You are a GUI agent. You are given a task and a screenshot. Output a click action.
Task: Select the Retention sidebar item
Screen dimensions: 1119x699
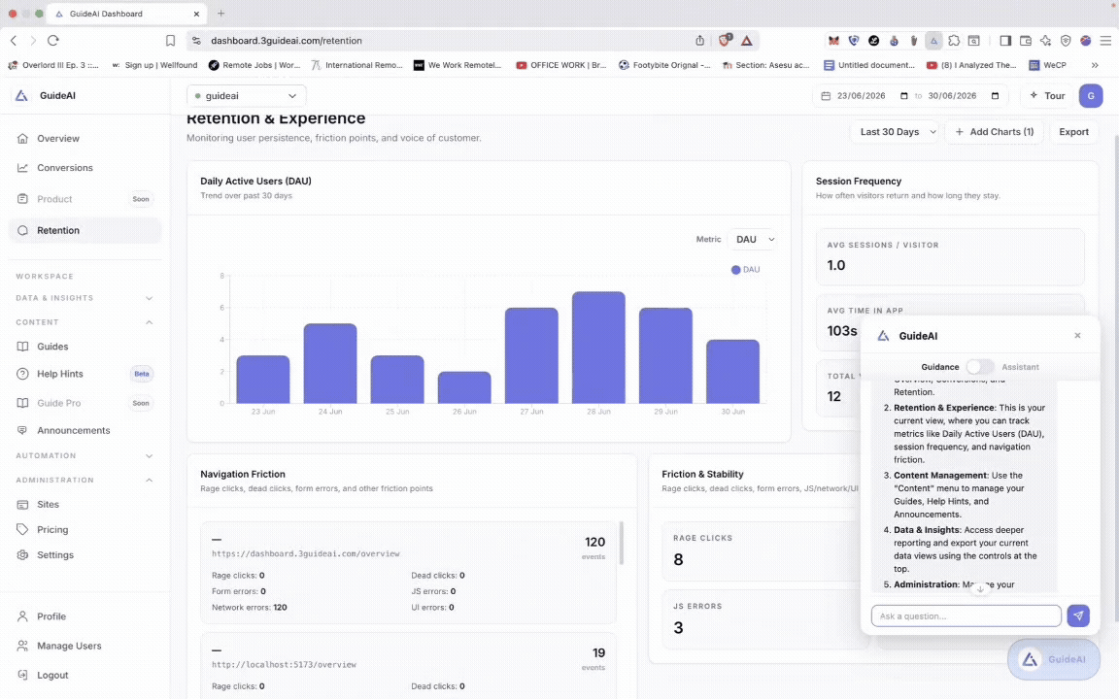tap(85, 230)
